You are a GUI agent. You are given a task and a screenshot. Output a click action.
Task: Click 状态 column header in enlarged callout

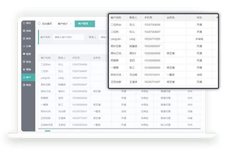pyautogui.click(x=199, y=17)
